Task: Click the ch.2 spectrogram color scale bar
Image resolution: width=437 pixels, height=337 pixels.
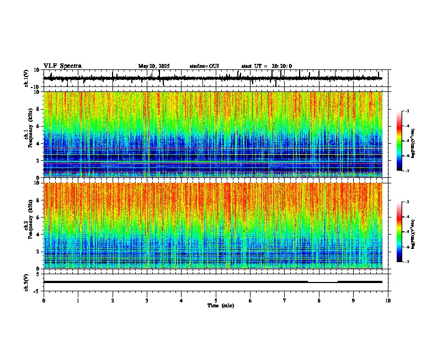Action: click(x=399, y=232)
